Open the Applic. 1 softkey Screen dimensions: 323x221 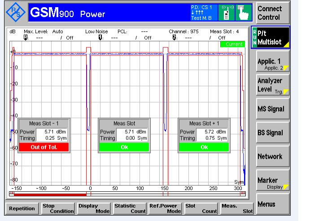pyautogui.click(x=273, y=61)
